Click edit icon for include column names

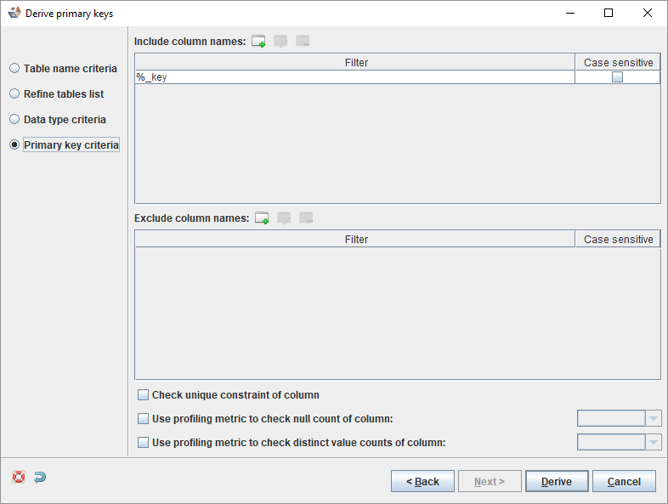point(280,41)
